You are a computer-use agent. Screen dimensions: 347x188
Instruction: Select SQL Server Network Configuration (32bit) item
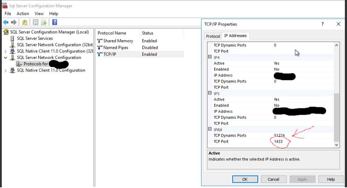point(55,45)
